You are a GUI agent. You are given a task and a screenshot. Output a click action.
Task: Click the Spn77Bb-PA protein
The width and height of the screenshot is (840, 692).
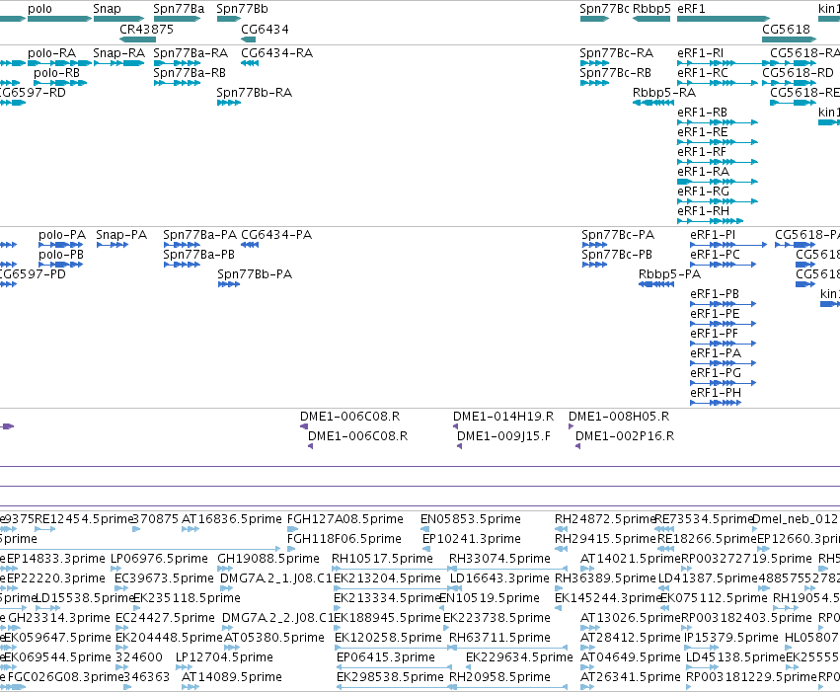click(229, 284)
